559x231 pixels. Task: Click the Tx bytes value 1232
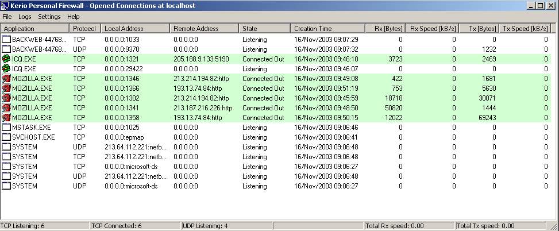489,49
